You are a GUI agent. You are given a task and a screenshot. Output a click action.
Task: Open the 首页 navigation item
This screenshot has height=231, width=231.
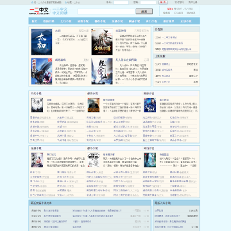[35, 21]
